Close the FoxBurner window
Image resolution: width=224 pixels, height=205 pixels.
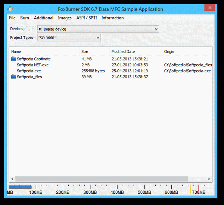(210, 7)
